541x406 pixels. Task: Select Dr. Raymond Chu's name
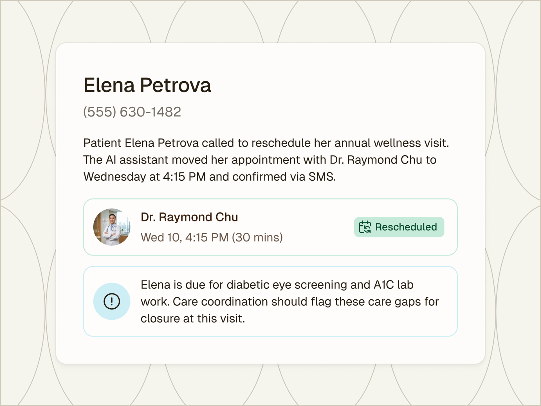coord(189,217)
